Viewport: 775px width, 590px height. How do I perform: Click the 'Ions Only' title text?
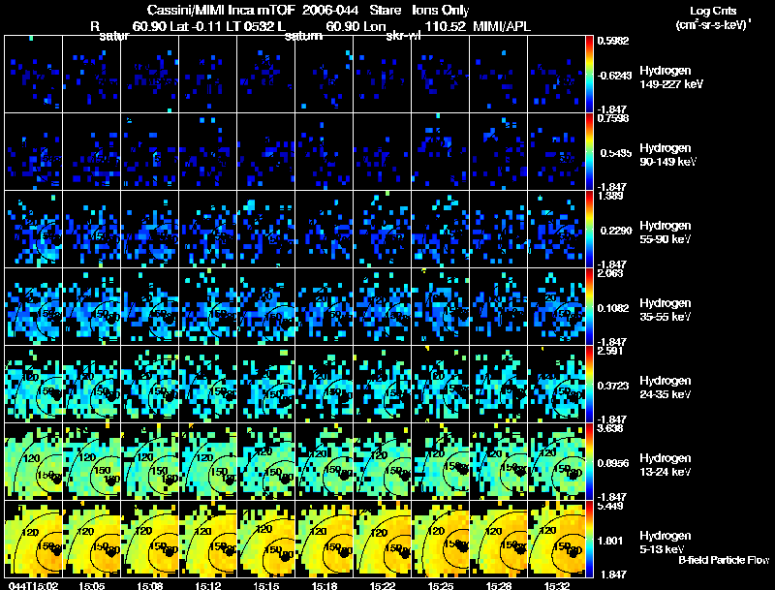(x=441, y=10)
